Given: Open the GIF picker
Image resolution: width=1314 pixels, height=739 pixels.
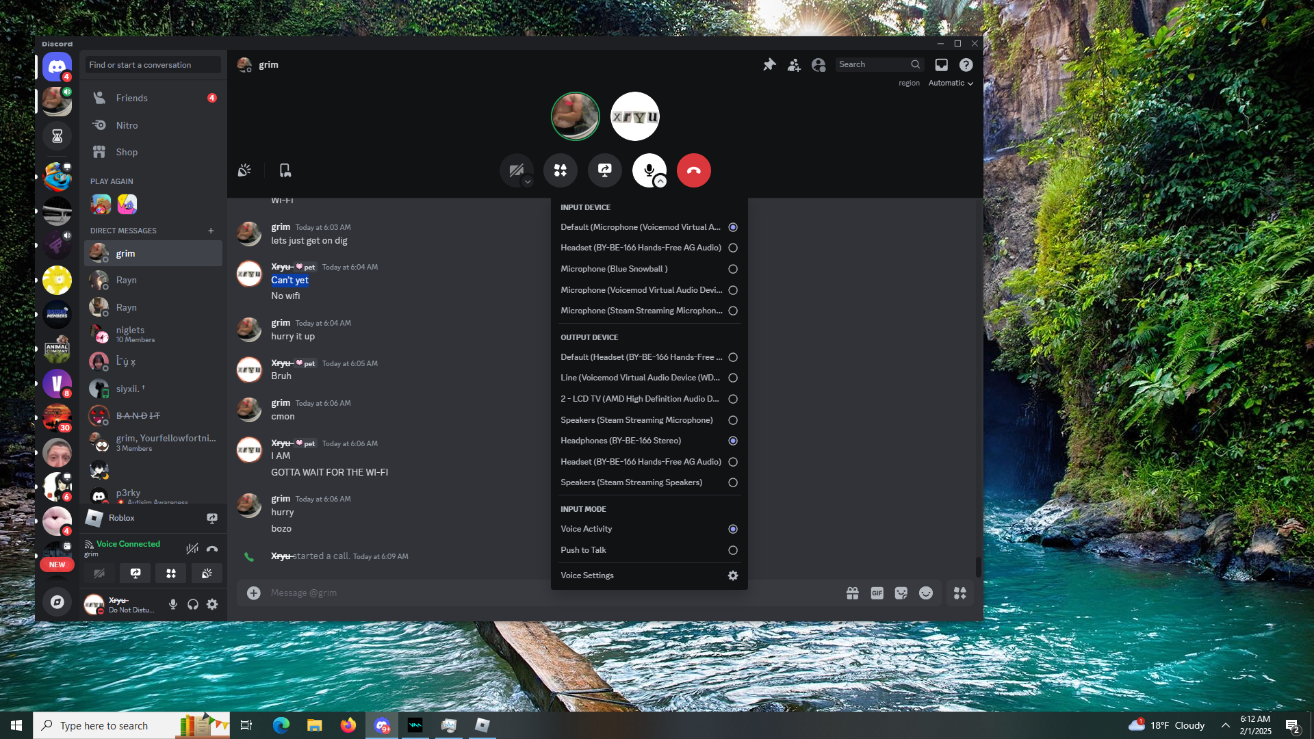Looking at the screenshot, I should 877,593.
